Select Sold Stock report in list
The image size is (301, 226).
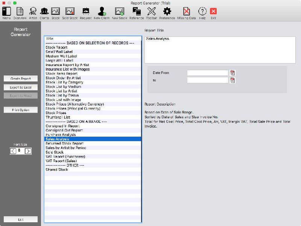point(93,152)
